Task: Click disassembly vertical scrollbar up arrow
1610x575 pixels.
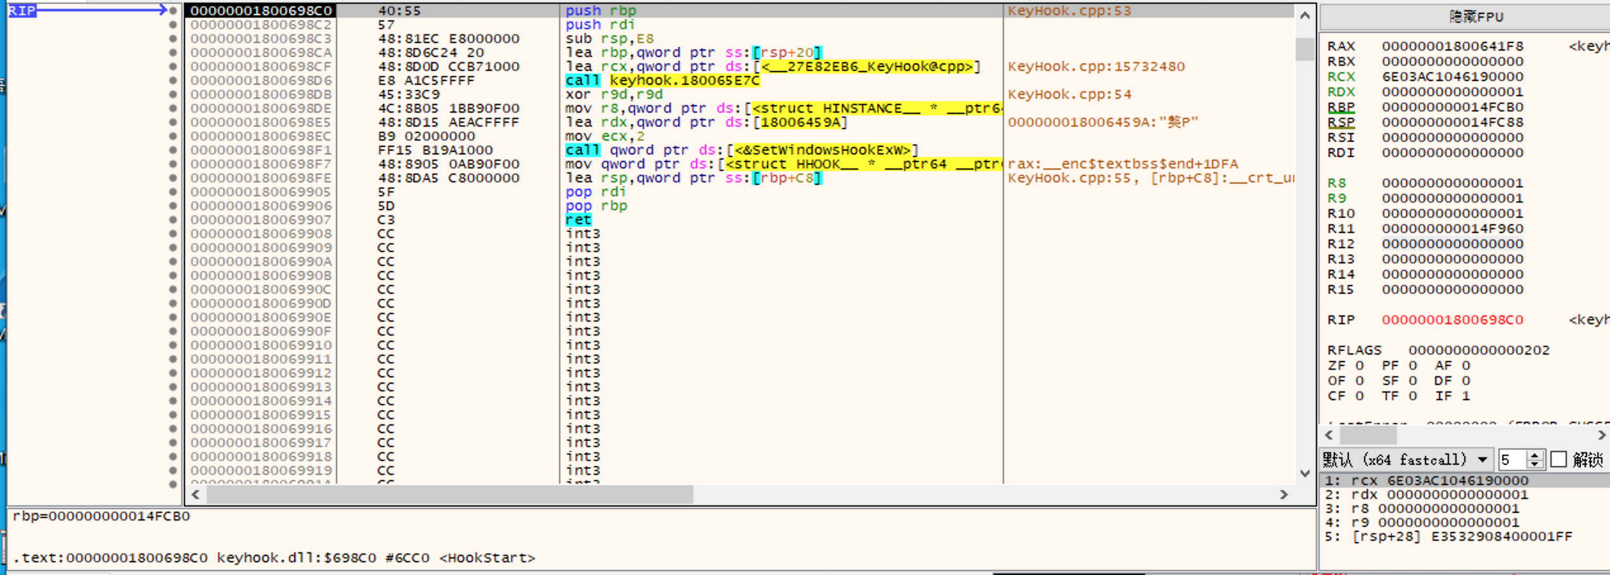Action: [x=1304, y=15]
